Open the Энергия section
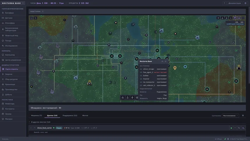The width and height of the screenshot is (250, 141). 13,74
